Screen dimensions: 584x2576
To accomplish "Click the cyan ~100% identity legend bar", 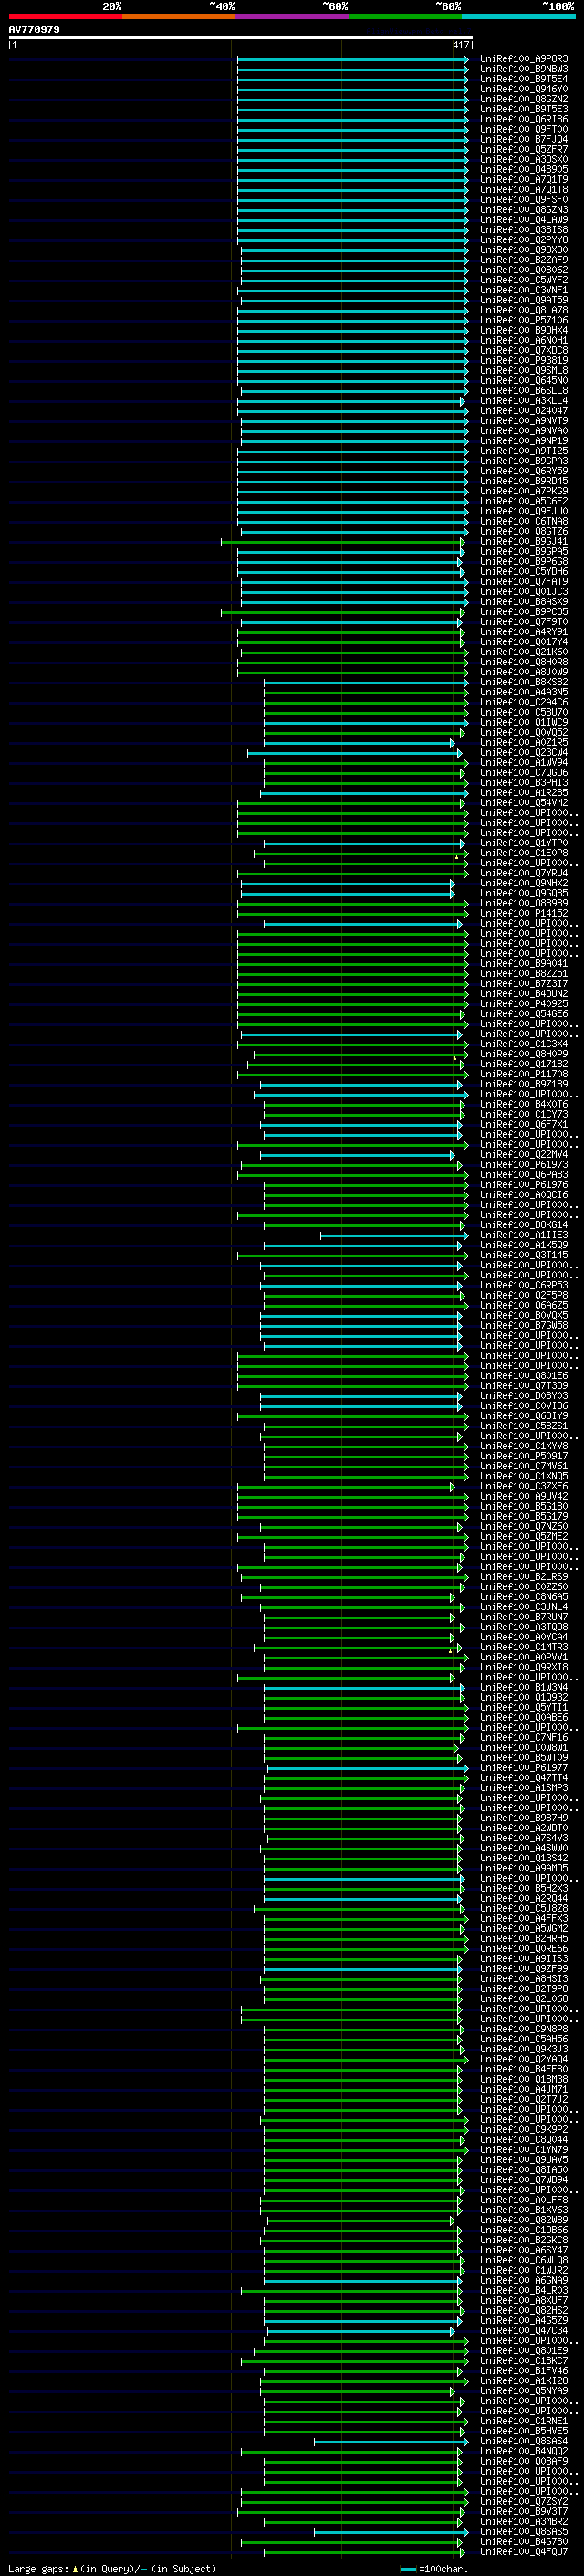I will point(518,16).
